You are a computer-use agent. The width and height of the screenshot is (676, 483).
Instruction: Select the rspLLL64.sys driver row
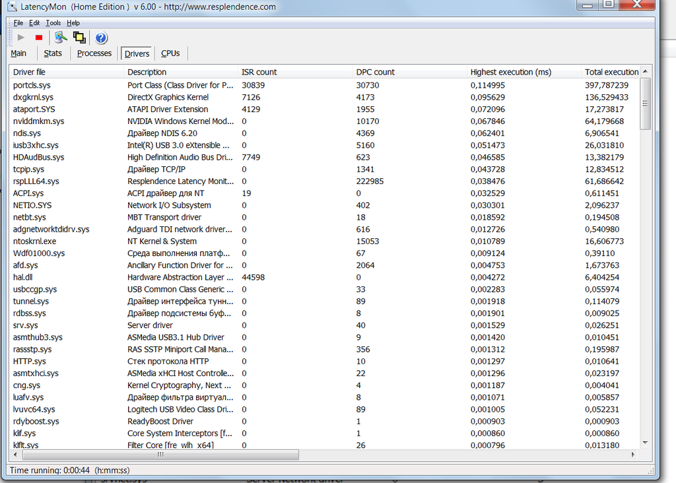(325, 181)
